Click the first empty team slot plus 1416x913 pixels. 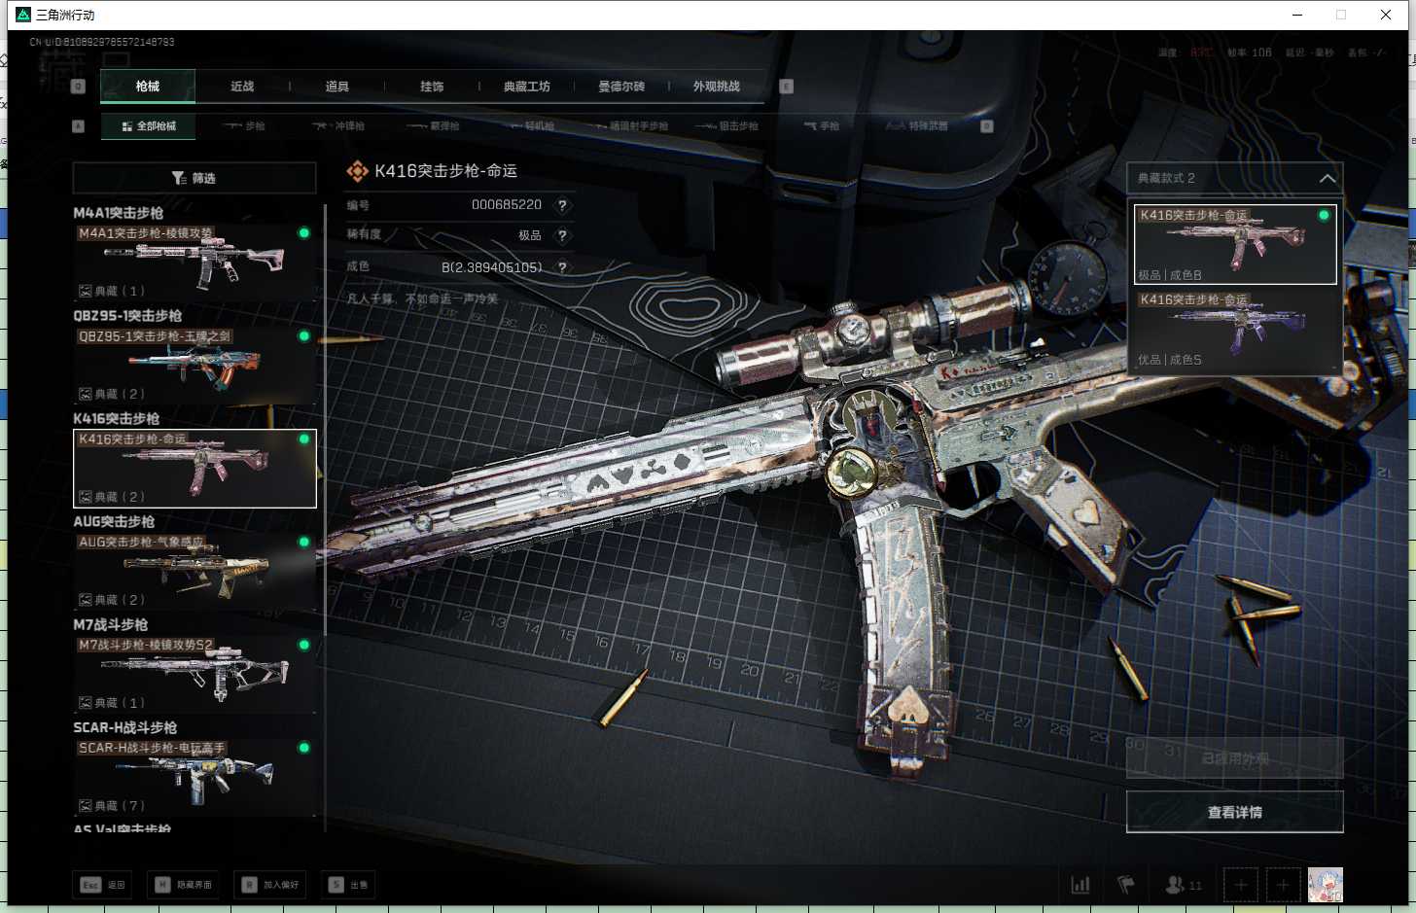[x=1240, y=885]
